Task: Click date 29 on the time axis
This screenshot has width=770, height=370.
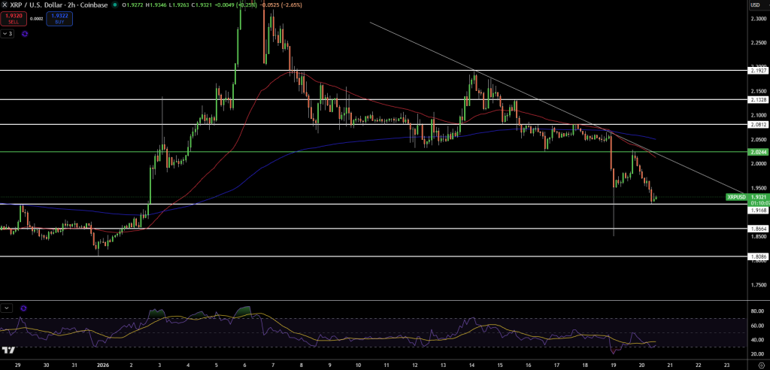Action: [x=18, y=365]
